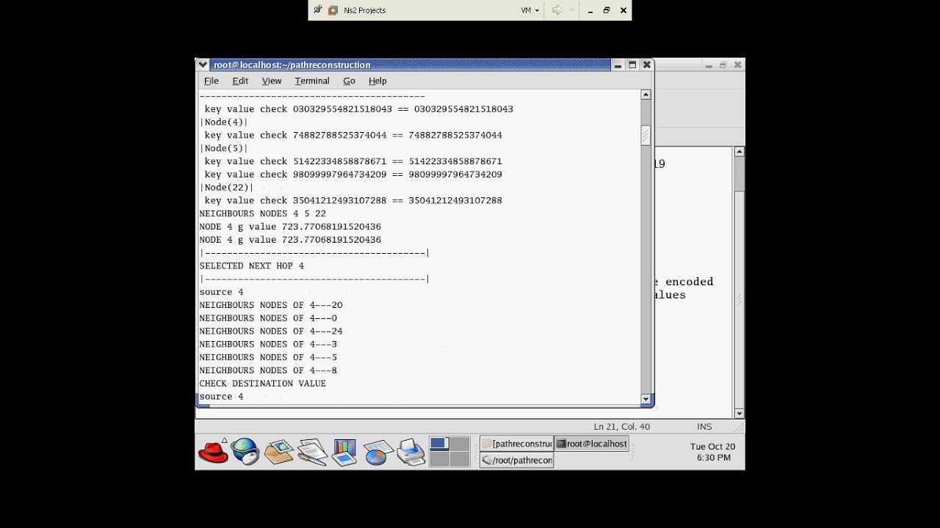Launch the word processor pen icon

(x=312, y=451)
